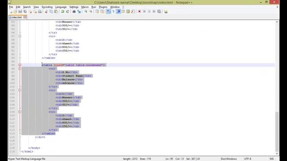Open the Run menu

(x=94, y=7)
